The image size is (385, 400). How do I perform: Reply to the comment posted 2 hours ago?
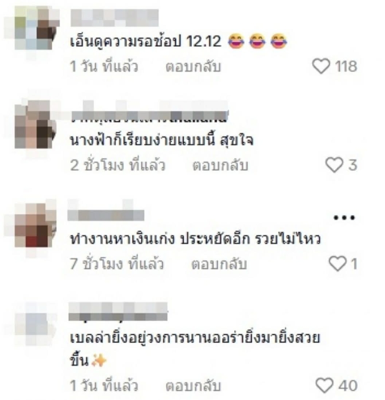coord(220,165)
